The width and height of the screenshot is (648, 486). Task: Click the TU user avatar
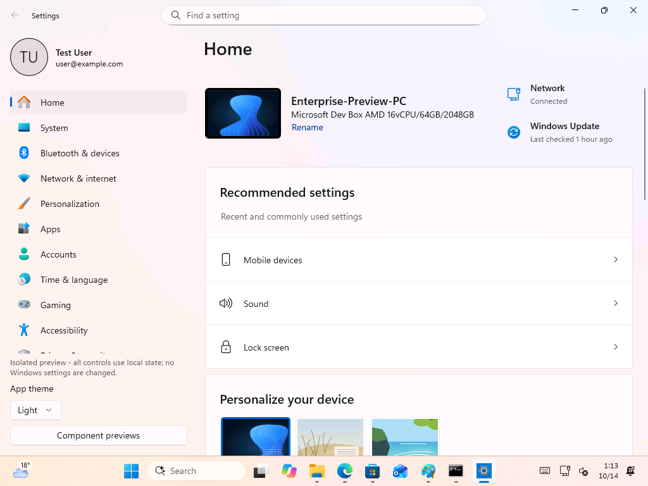[x=29, y=57]
